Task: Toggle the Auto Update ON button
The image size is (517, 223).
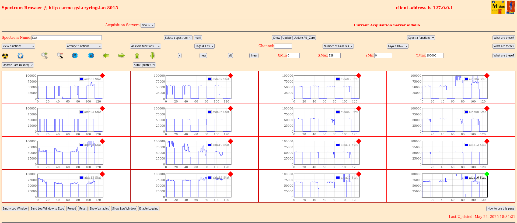Action: pos(144,65)
